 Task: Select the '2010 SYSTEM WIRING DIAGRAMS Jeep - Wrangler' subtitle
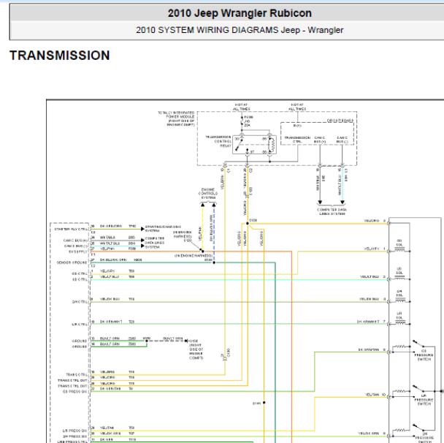point(240,30)
